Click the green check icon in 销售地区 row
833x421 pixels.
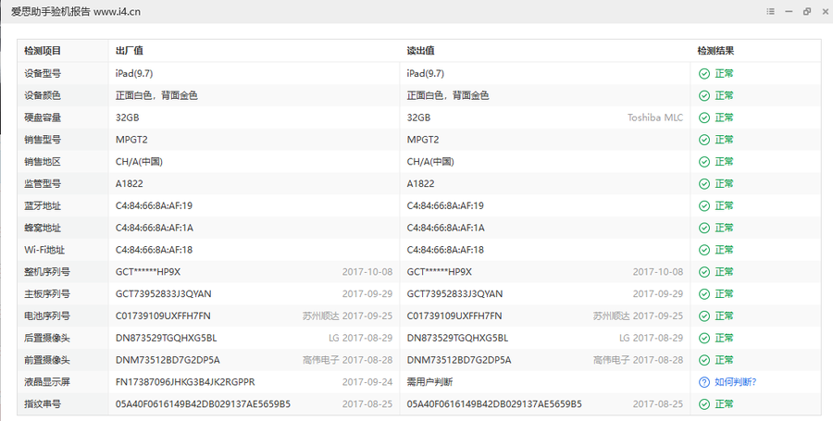[x=704, y=162]
